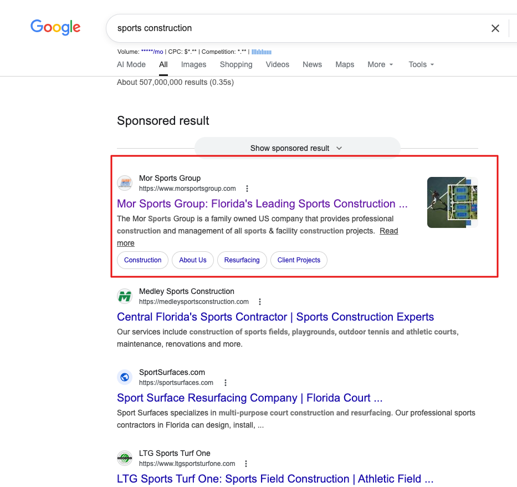Expand the Show sponsored result chevron

click(339, 148)
